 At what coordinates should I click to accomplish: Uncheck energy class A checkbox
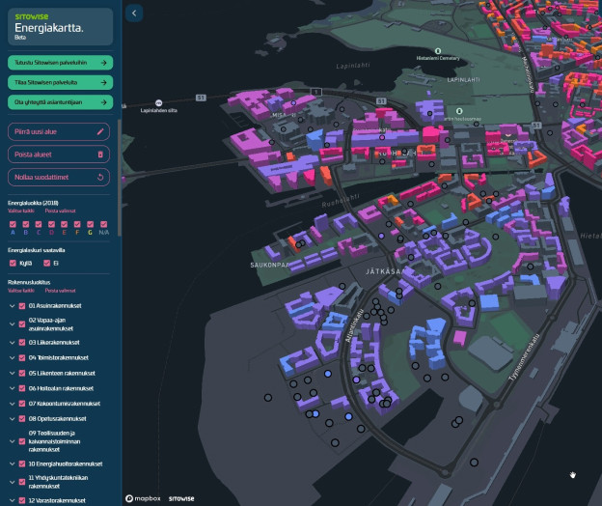[x=13, y=224]
